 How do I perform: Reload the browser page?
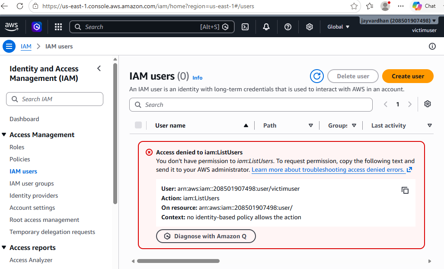click(x=20, y=6)
